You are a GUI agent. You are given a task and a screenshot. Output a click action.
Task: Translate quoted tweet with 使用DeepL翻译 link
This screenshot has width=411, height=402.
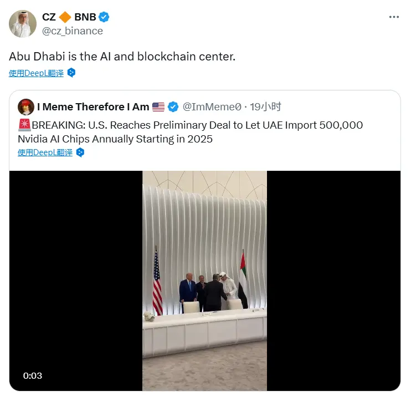tap(45, 152)
